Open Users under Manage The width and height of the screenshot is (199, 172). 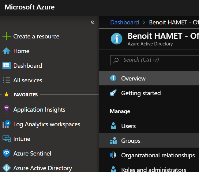click(128, 126)
